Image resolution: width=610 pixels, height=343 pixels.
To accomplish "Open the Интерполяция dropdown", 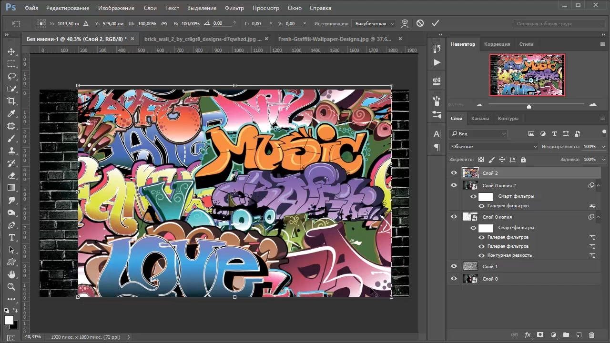I will tap(374, 23).
